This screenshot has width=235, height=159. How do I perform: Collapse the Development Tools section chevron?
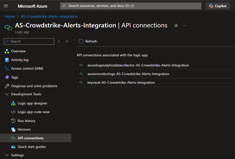[7, 94]
